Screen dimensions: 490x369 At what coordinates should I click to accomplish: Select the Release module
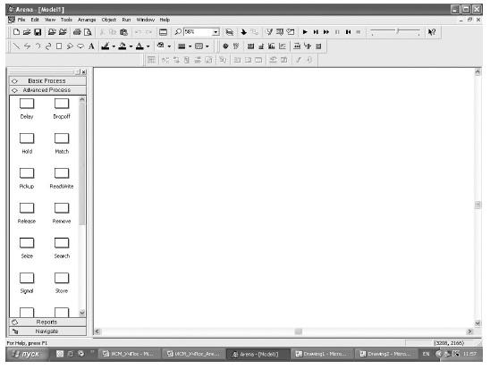click(27, 213)
